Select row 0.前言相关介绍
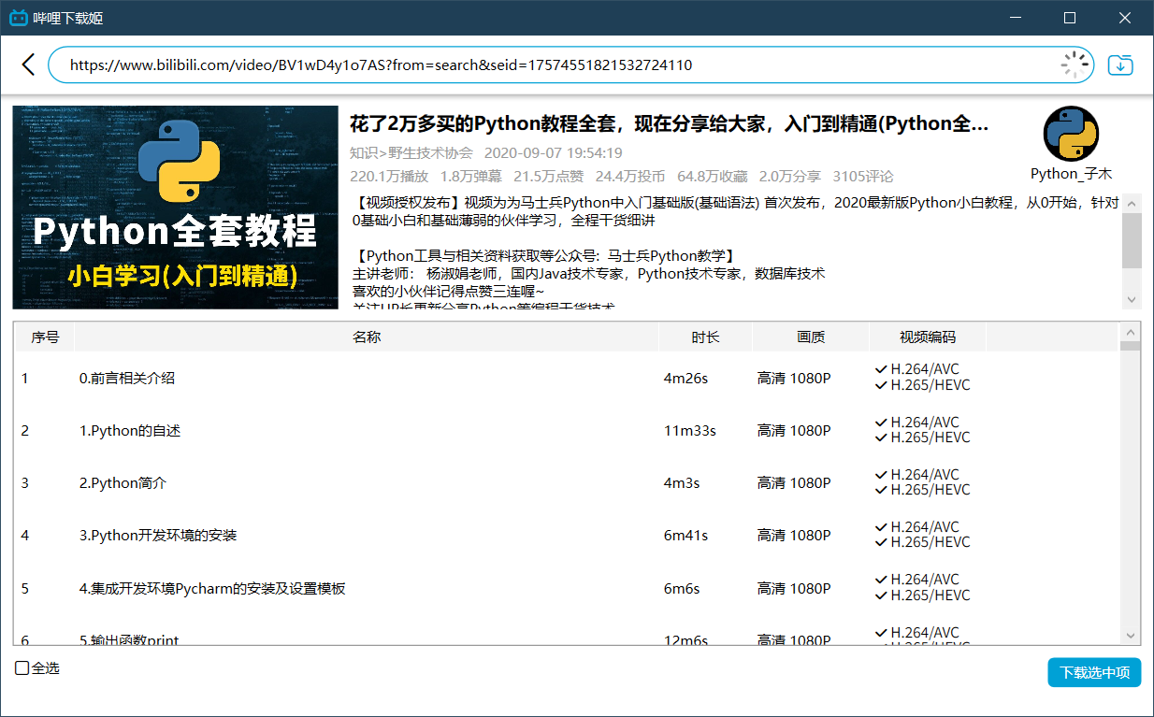The width and height of the screenshot is (1154, 717). 567,379
